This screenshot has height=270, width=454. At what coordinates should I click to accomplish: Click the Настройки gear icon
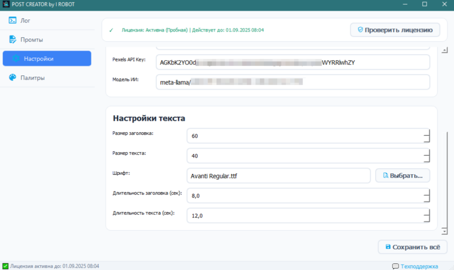(x=16, y=59)
